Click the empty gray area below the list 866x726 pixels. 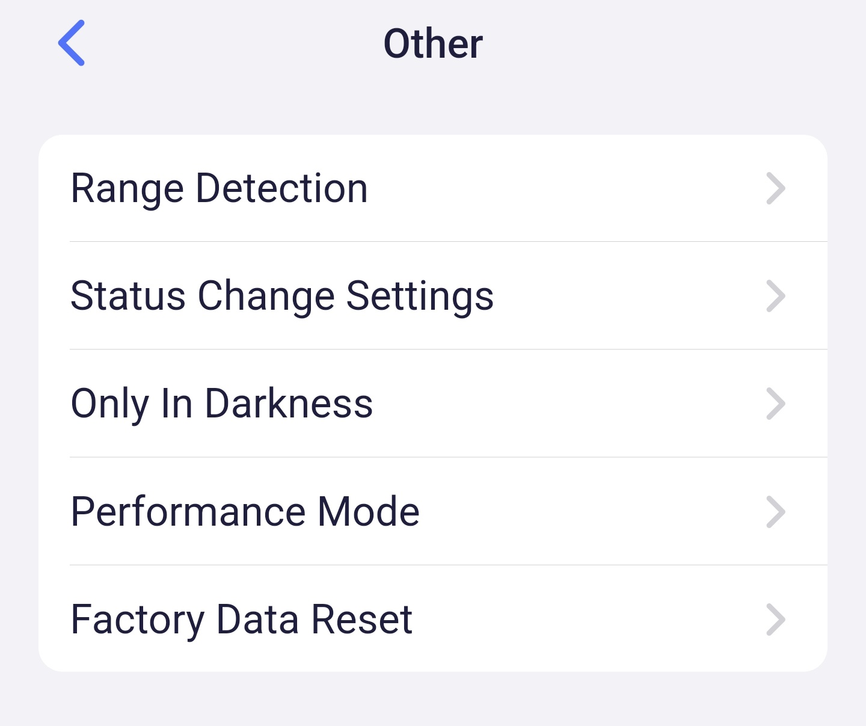coord(433,701)
